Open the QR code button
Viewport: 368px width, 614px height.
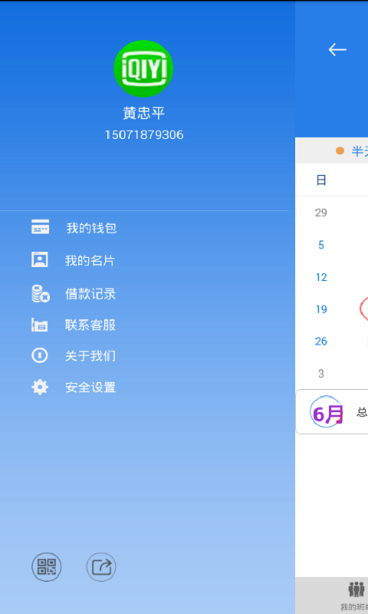(x=47, y=566)
